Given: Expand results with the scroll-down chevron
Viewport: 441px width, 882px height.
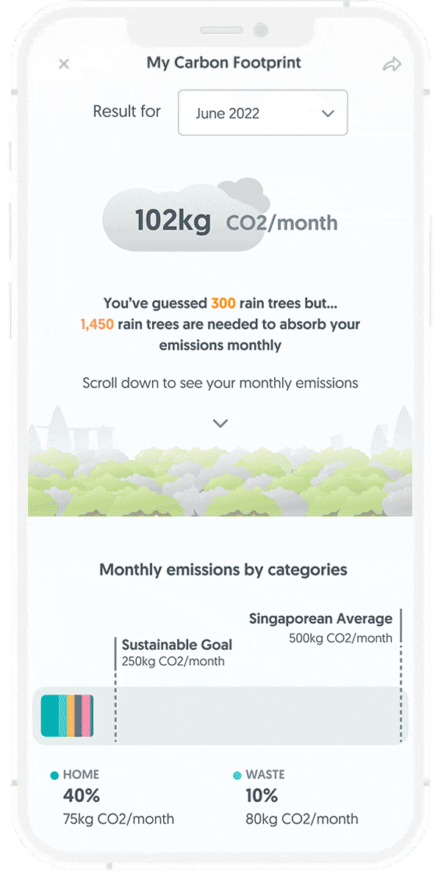Looking at the screenshot, I should 219,423.
